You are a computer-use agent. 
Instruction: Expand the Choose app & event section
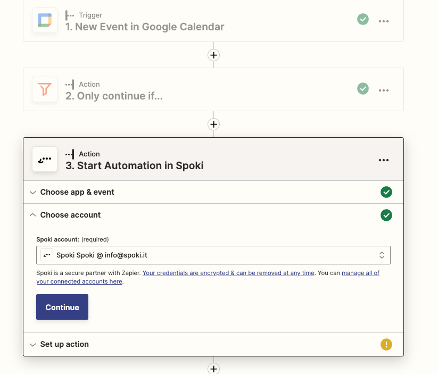click(77, 192)
